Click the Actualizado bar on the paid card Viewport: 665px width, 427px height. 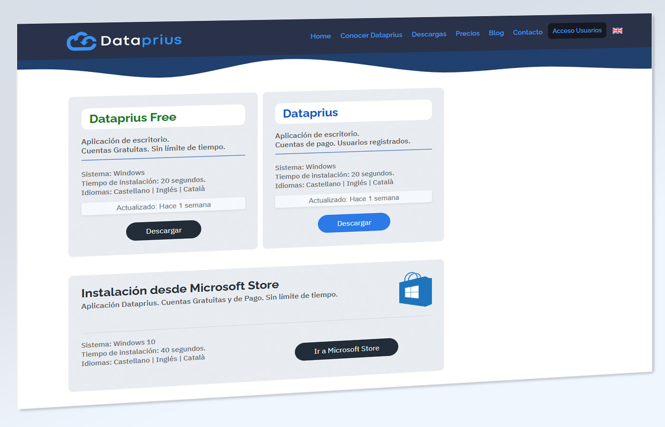click(x=353, y=197)
